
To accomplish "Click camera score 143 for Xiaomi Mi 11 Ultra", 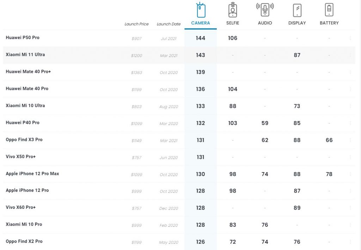I will click(x=200, y=55).
